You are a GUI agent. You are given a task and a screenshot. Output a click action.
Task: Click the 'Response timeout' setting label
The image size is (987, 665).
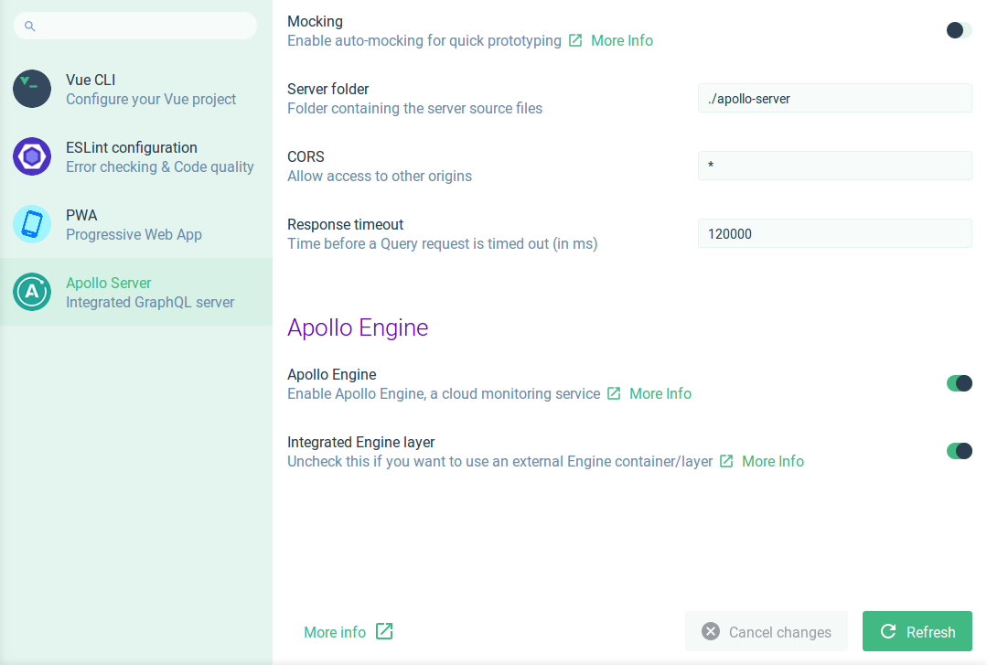345,224
